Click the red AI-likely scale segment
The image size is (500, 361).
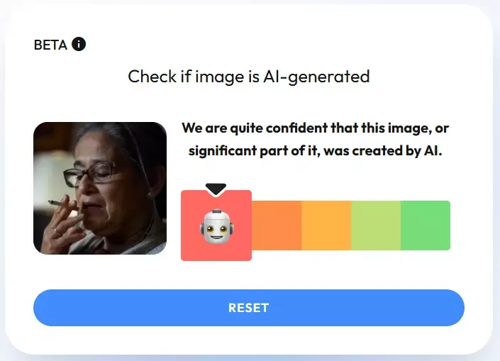click(x=216, y=226)
